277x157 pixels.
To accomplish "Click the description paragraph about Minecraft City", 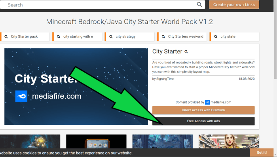I will click(203, 67).
